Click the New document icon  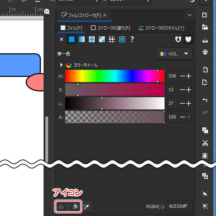pyautogui.click(x=205, y=15)
